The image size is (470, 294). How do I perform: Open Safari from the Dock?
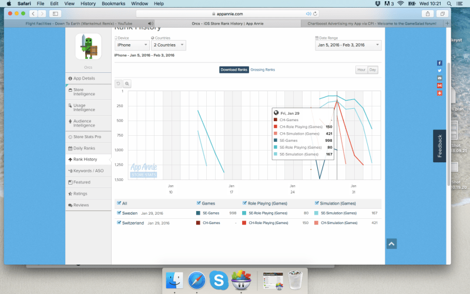[x=197, y=280]
